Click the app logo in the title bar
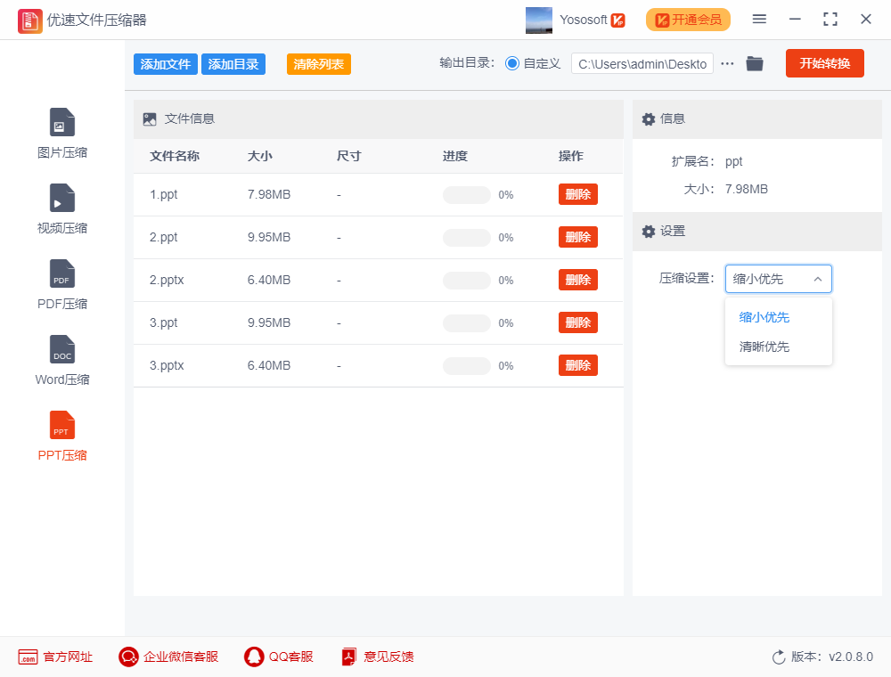The width and height of the screenshot is (891, 677). (x=29, y=20)
